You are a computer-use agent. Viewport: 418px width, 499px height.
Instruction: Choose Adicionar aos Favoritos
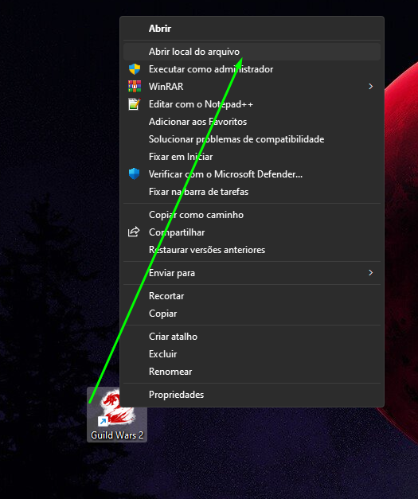tap(252, 122)
